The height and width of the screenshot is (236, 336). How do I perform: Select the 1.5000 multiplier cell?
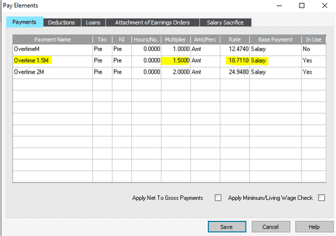pyautogui.click(x=176, y=61)
